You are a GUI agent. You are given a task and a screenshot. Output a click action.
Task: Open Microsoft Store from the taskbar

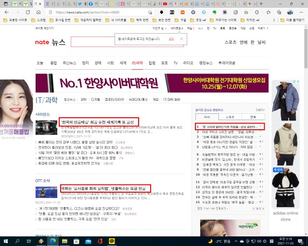[x=77, y=241]
